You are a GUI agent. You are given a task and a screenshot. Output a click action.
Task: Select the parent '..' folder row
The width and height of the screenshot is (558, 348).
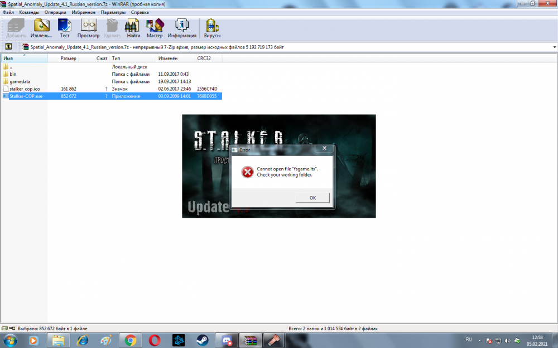(112, 67)
